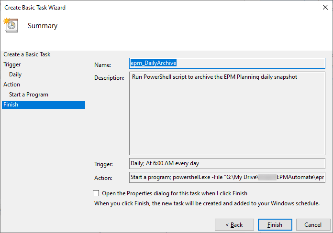The image size is (333, 233).
Task: Go to the Action step in sidebar
Action: click(x=12, y=85)
